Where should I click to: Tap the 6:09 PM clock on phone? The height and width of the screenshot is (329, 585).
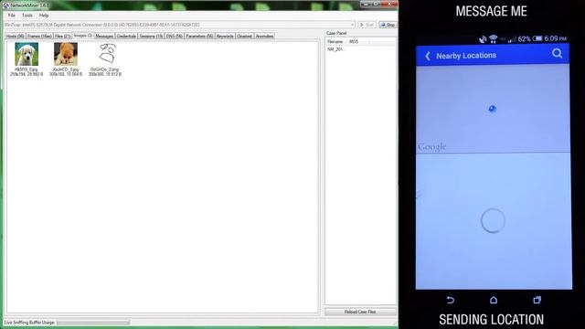tap(555, 38)
